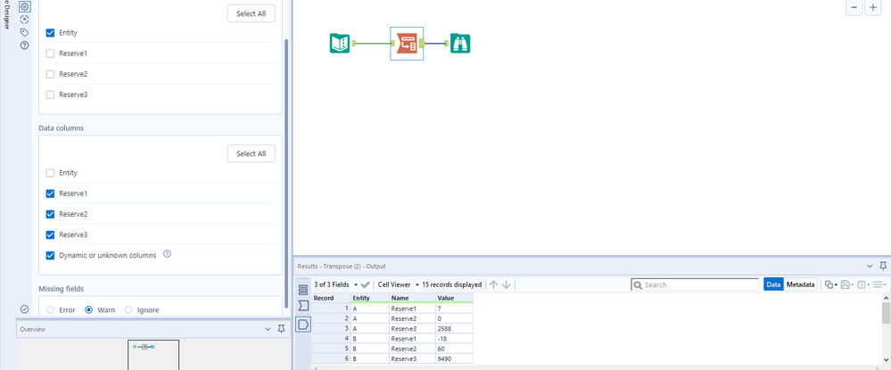891x370 pixels.
Task: Show output anchor data in Results
Action: [x=303, y=325]
